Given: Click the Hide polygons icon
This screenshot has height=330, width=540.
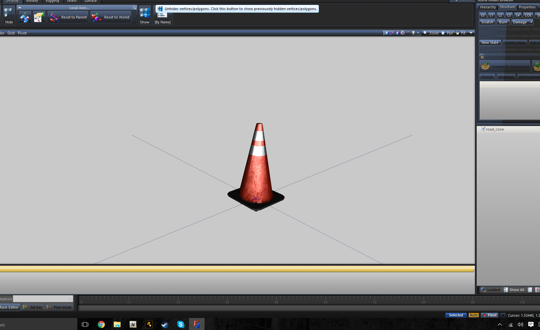Looking at the screenshot, I should pyautogui.click(x=8, y=15).
